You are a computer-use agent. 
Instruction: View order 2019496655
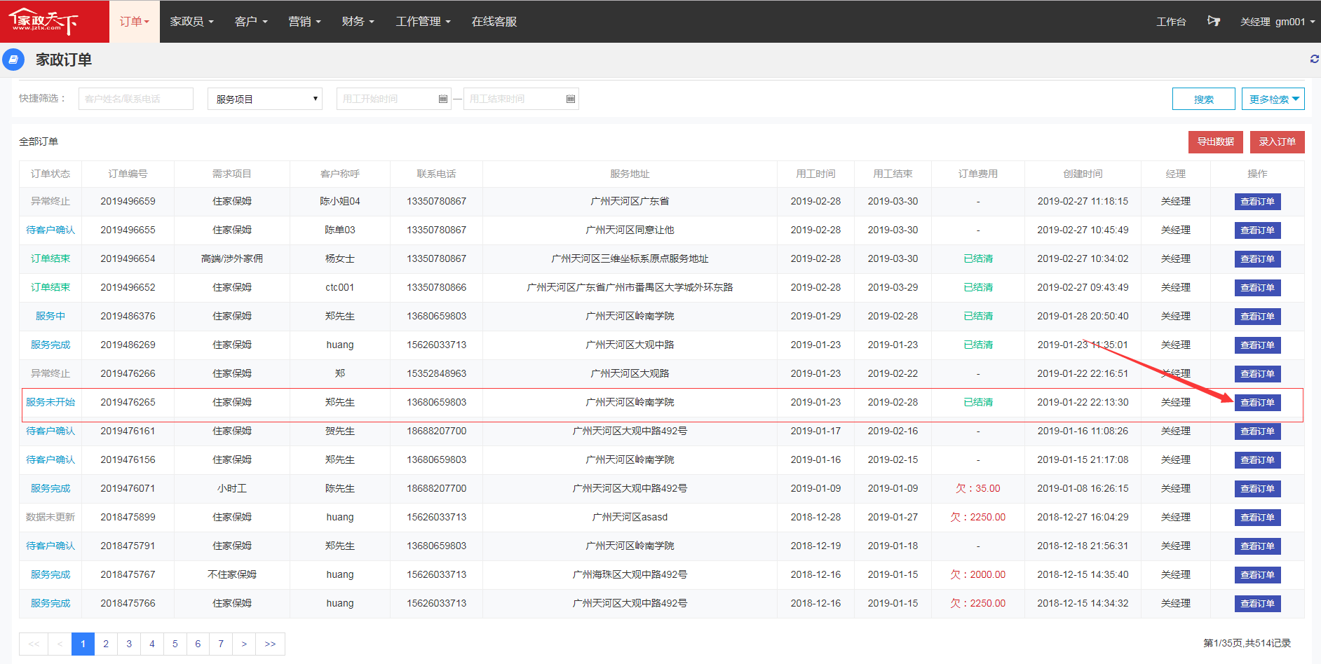coord(1257,230)
